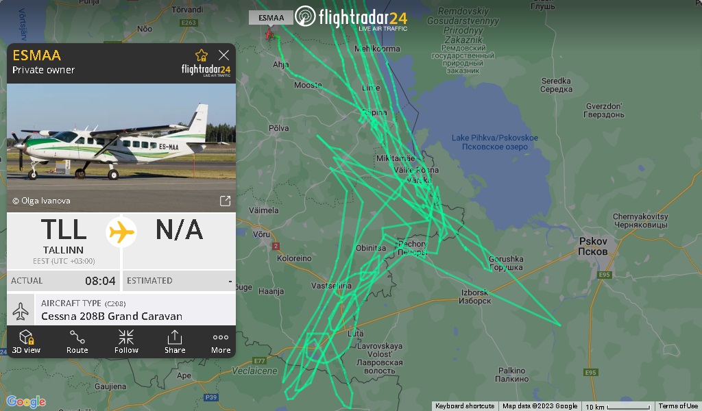Open the Google logo link

pos(26,401)
